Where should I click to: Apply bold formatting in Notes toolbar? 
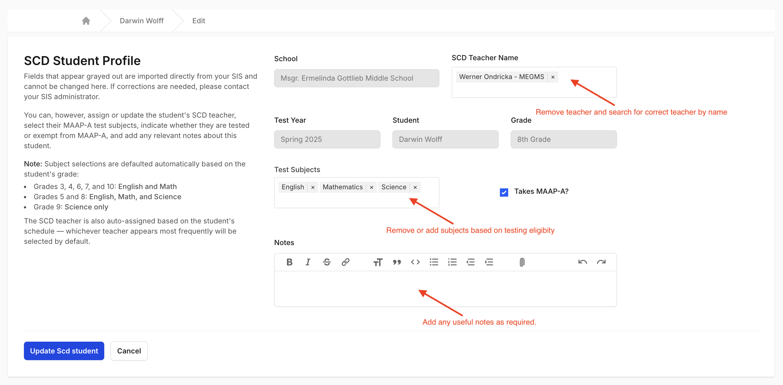(x=289, y=262)
